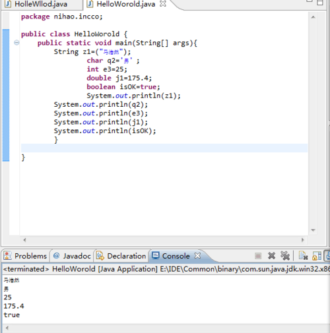This screenshot has width=330, height=333.
Task: Place cursor on the highlighted empty code line
Action: [x=164, y=148]
